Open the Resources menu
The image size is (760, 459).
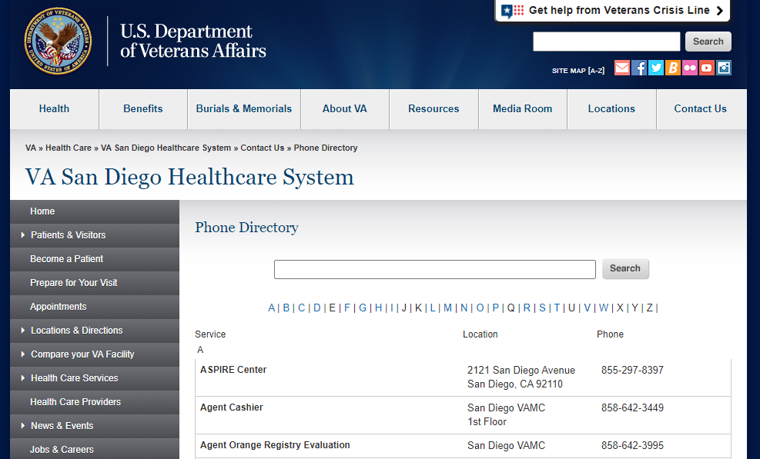pyautogui.click(x=434, y=109)
